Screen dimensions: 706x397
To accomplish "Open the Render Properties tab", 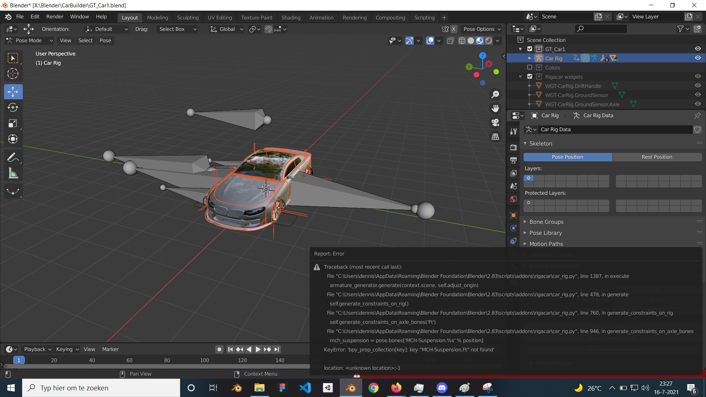I will point(513,147).
